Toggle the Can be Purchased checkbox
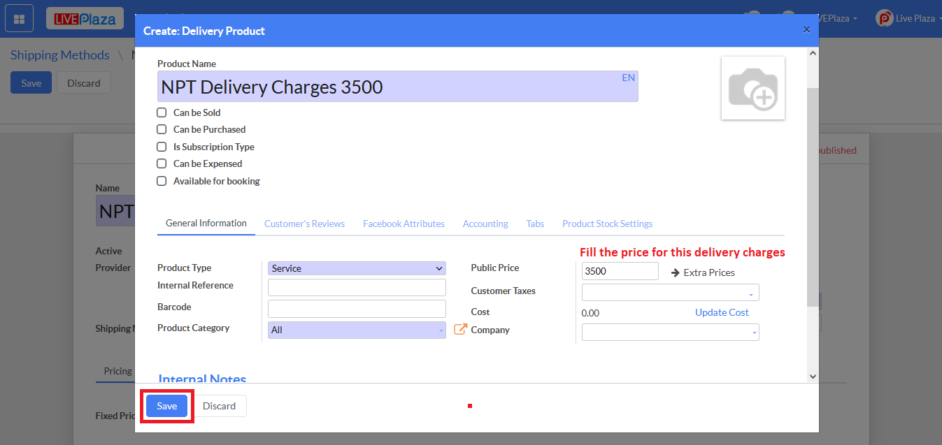The height and width of the screenshot is (445, 942). click(x=162, y=129)
